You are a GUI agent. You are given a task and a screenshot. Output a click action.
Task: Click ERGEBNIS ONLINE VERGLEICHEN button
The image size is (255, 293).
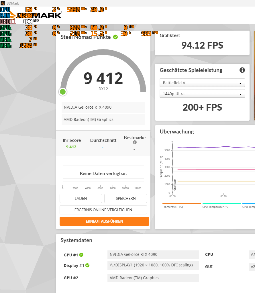103,210
